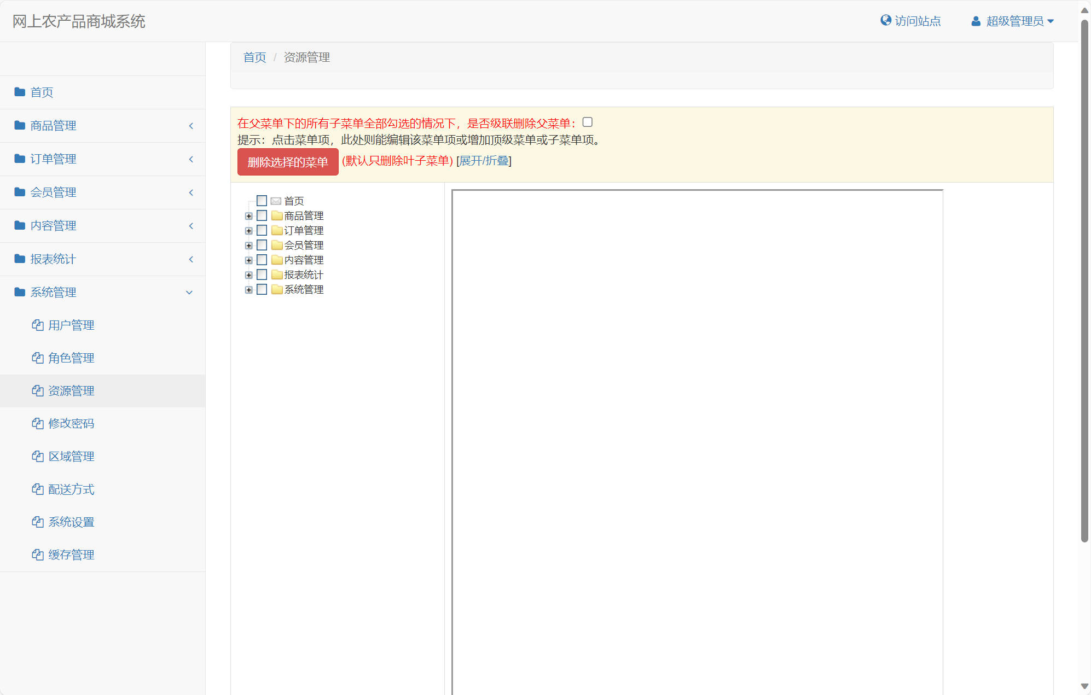Click the folder icon next to 首页 in sidebar

[x=20, y=92]
